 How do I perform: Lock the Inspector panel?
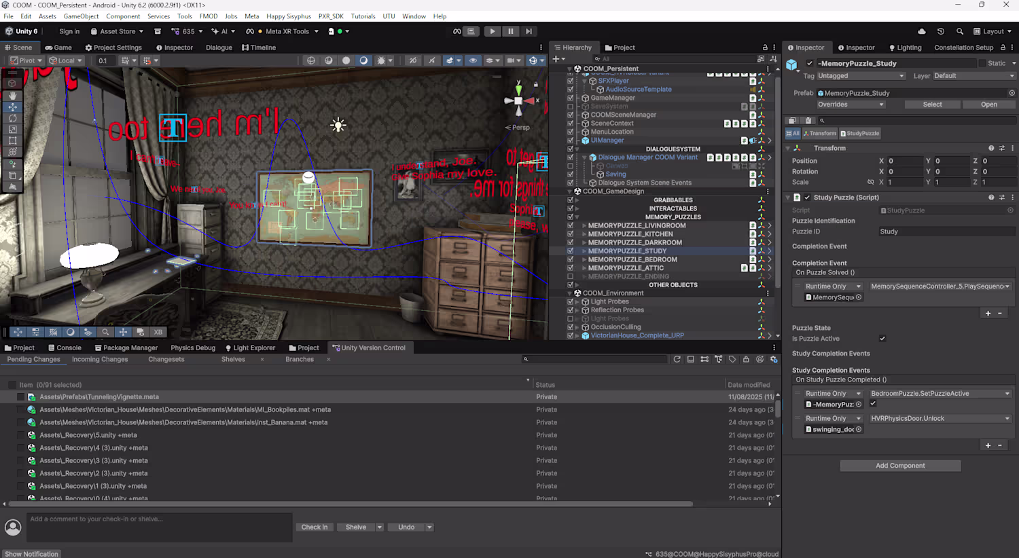pyautogui.click(x=1003, y=48)
